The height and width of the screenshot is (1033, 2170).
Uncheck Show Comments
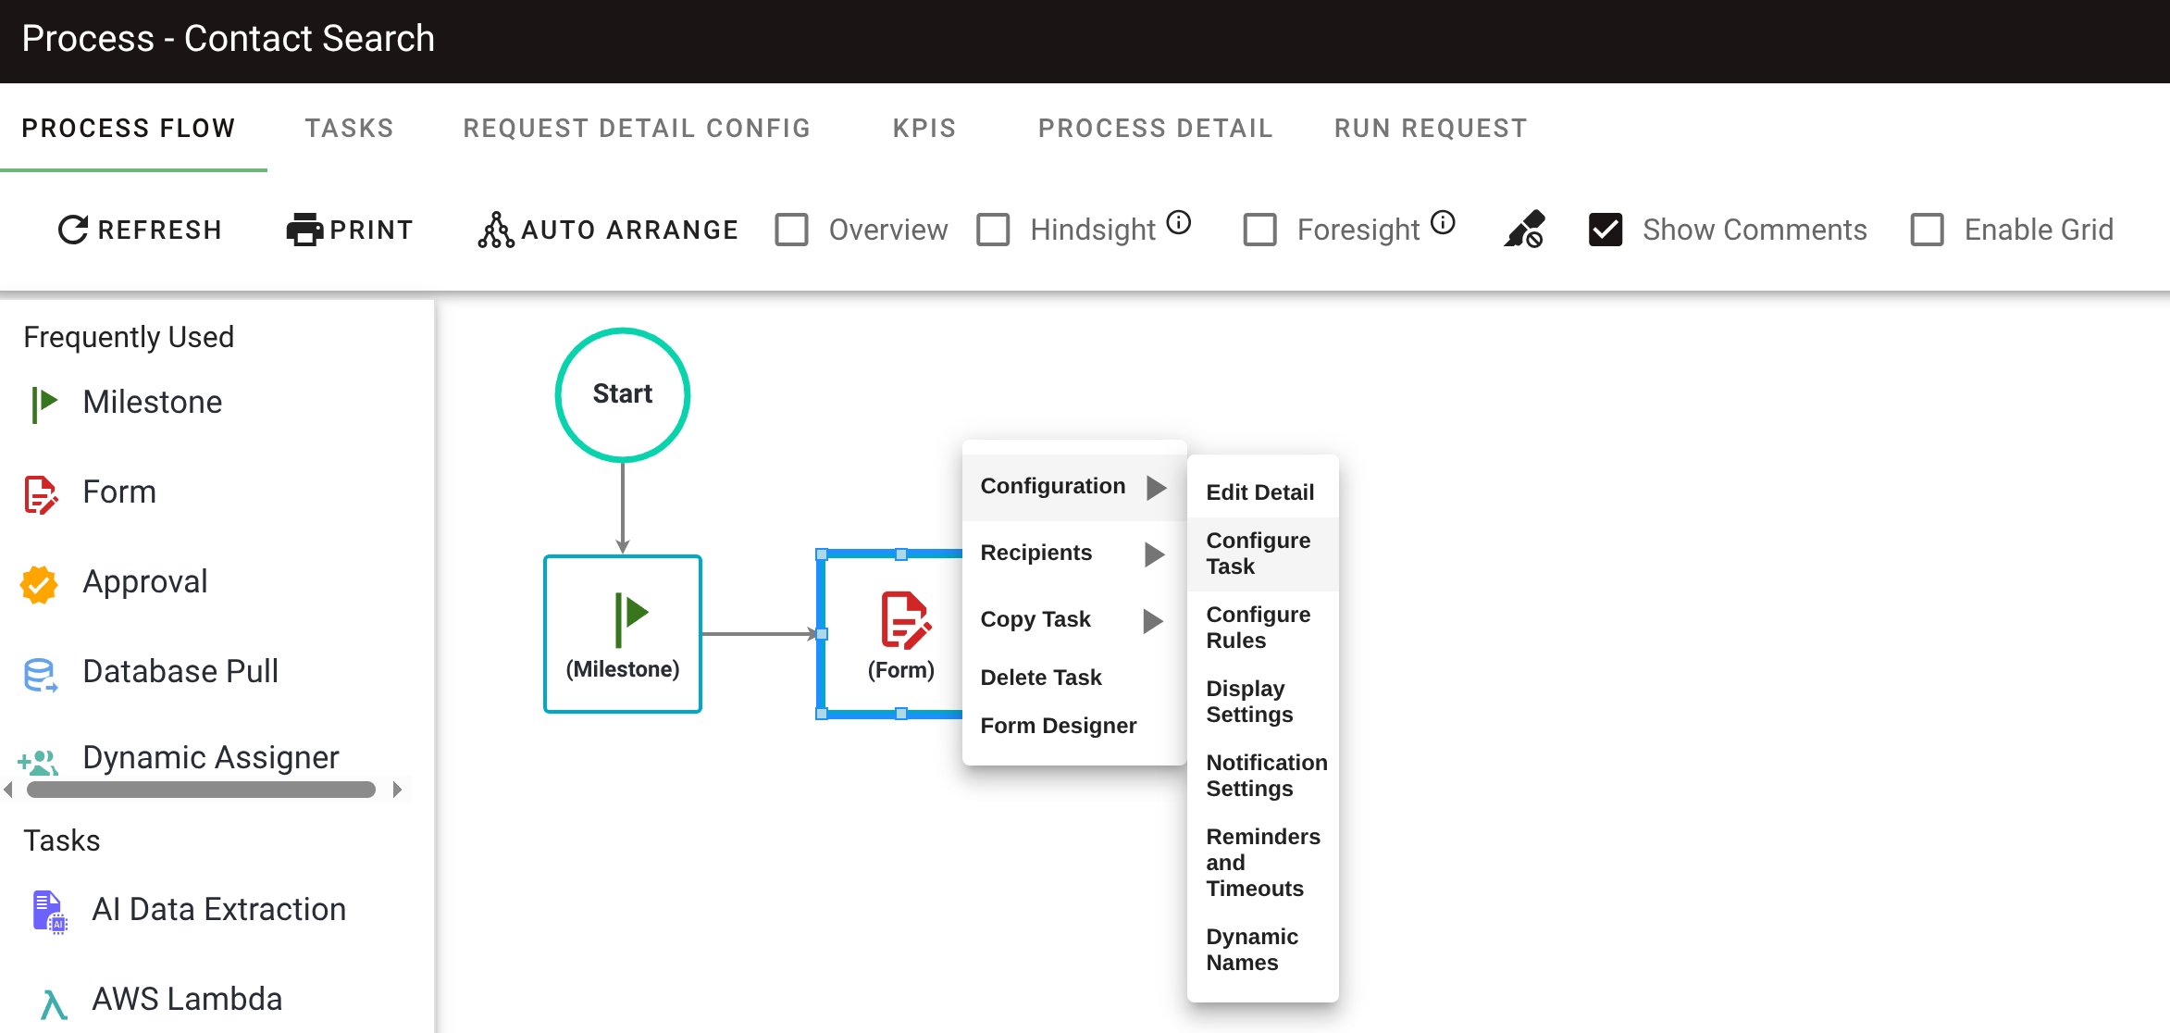tap(1606, 228)
